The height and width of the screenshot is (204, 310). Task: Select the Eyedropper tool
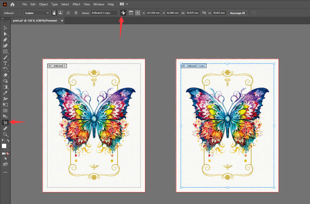point(5,93)
